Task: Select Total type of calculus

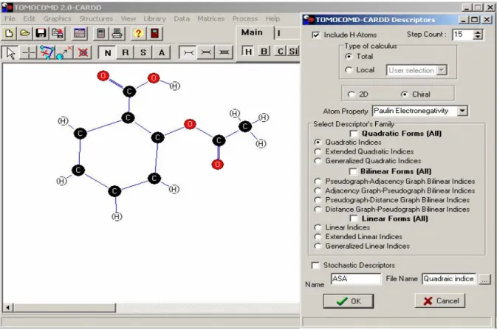Action: click(x=349, y=56)
